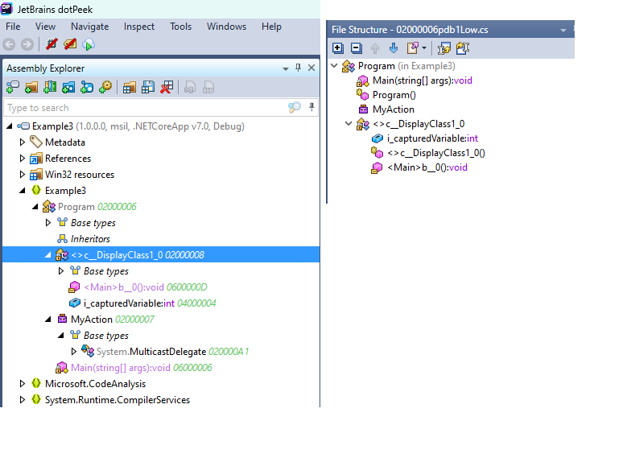Open the Inspect menu
The image size is (631, 462).
coord(138,27)
